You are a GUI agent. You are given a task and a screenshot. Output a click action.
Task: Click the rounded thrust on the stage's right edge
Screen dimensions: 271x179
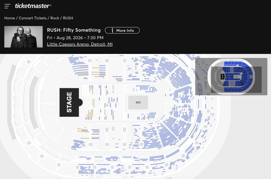pos(81,102)
